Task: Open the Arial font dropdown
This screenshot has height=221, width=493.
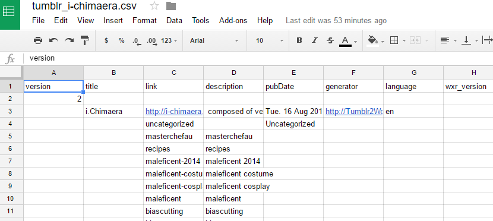Action: click(214, 40)
